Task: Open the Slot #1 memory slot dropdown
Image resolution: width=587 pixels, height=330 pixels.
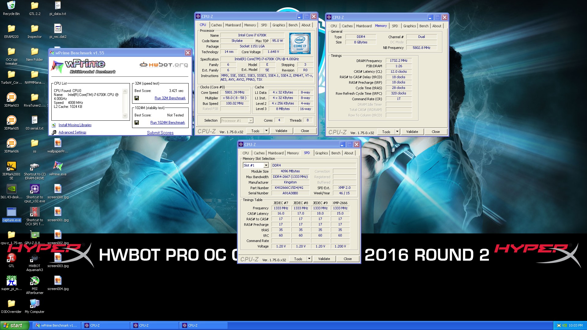Action: pos(256,165)
